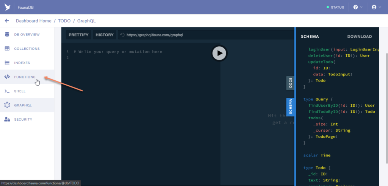Click the DOWNLOAD schema button

click(x=359, y=37)
